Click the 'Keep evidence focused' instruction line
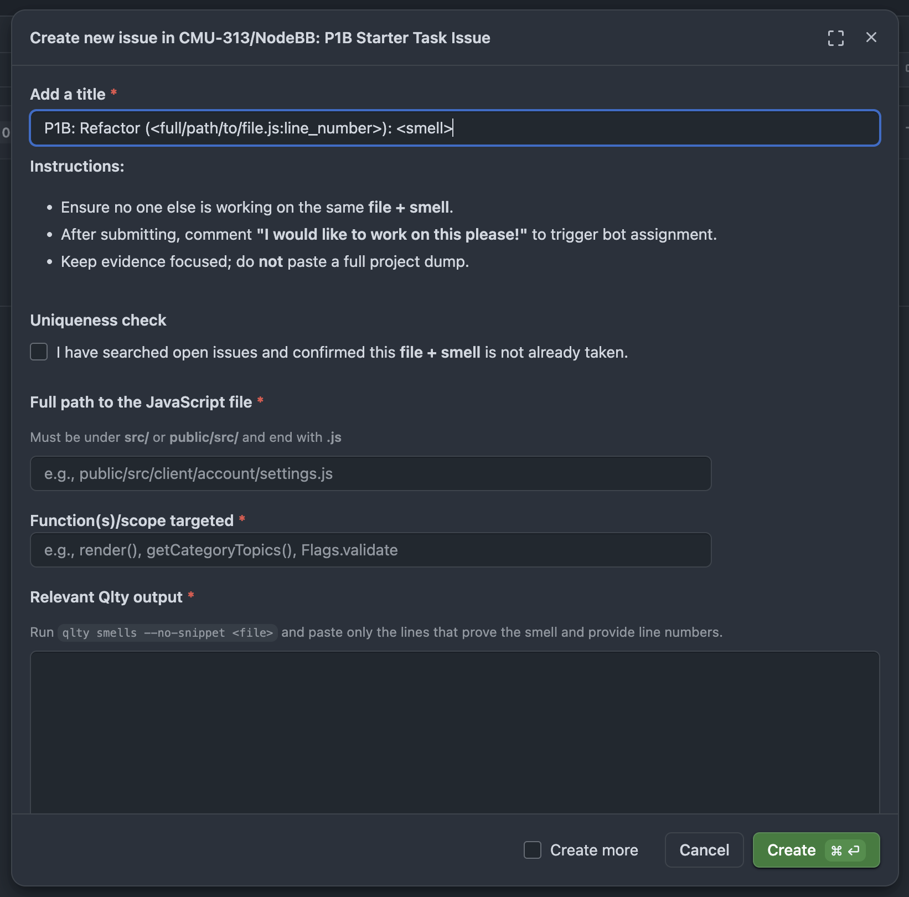909x897 pixels. coord(265,261)
